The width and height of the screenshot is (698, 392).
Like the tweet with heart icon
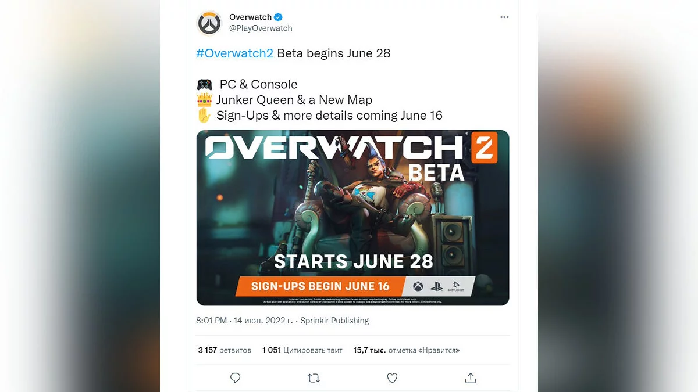[x=392, y=378]
